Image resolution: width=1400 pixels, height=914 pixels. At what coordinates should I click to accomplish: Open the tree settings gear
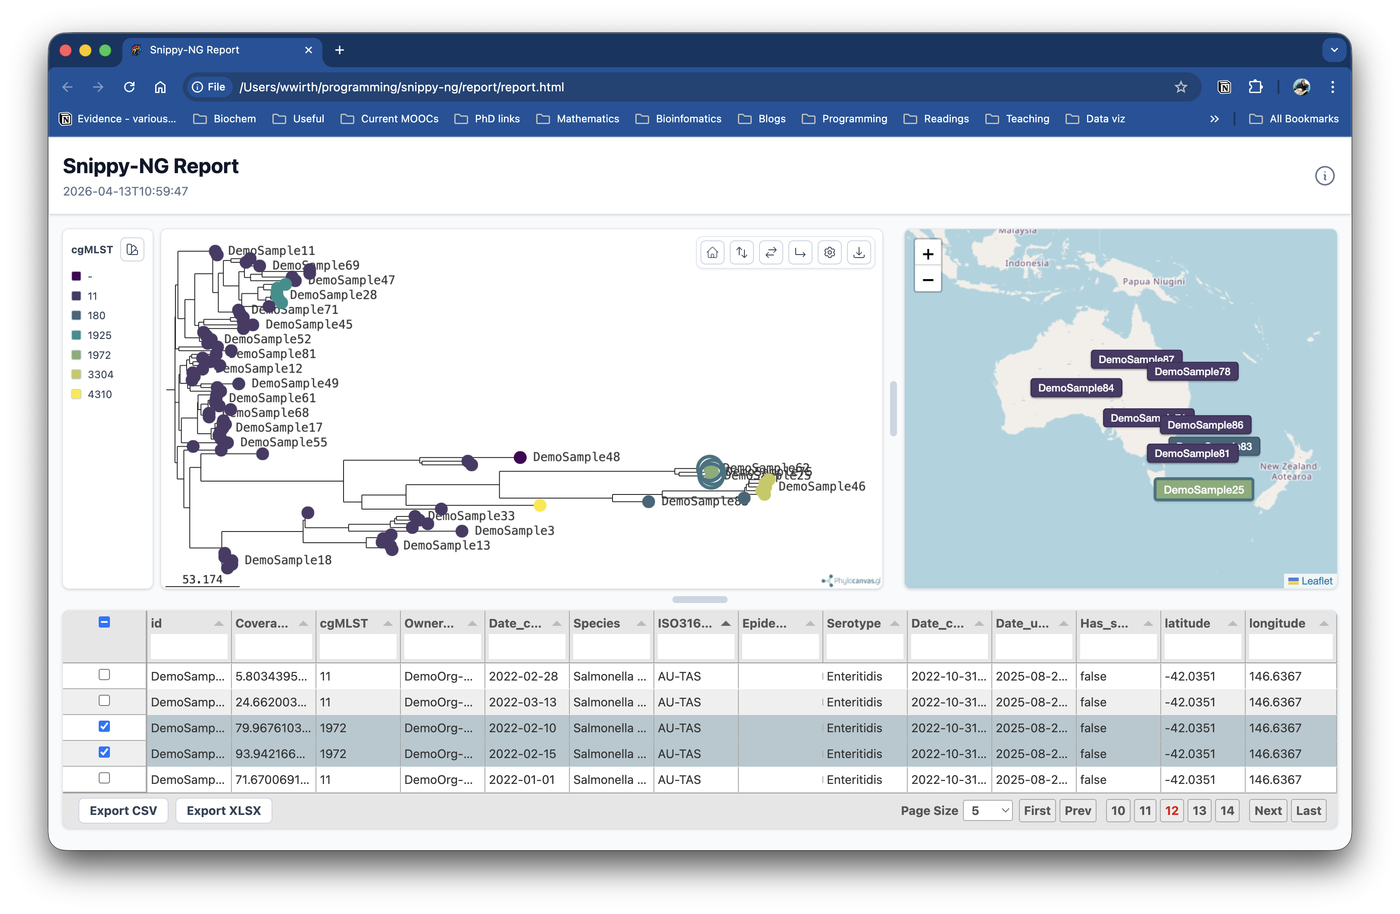coord(829,253)
